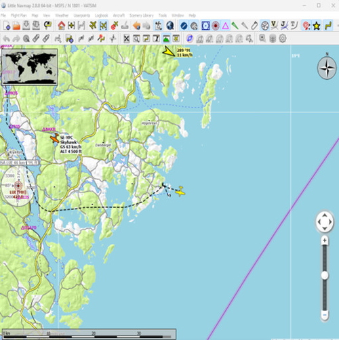Click the blue connect flight simulator icon

(x=190, y=39)
